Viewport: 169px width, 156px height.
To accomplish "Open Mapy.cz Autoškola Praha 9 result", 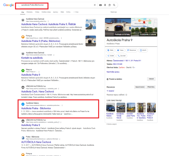I will [31, 75].
